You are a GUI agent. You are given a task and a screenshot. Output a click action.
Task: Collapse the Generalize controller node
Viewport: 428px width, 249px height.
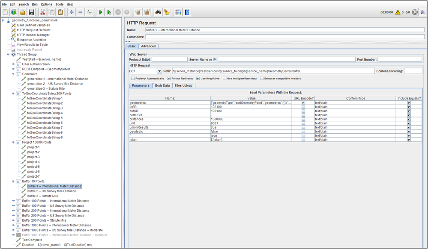(13, 74)
